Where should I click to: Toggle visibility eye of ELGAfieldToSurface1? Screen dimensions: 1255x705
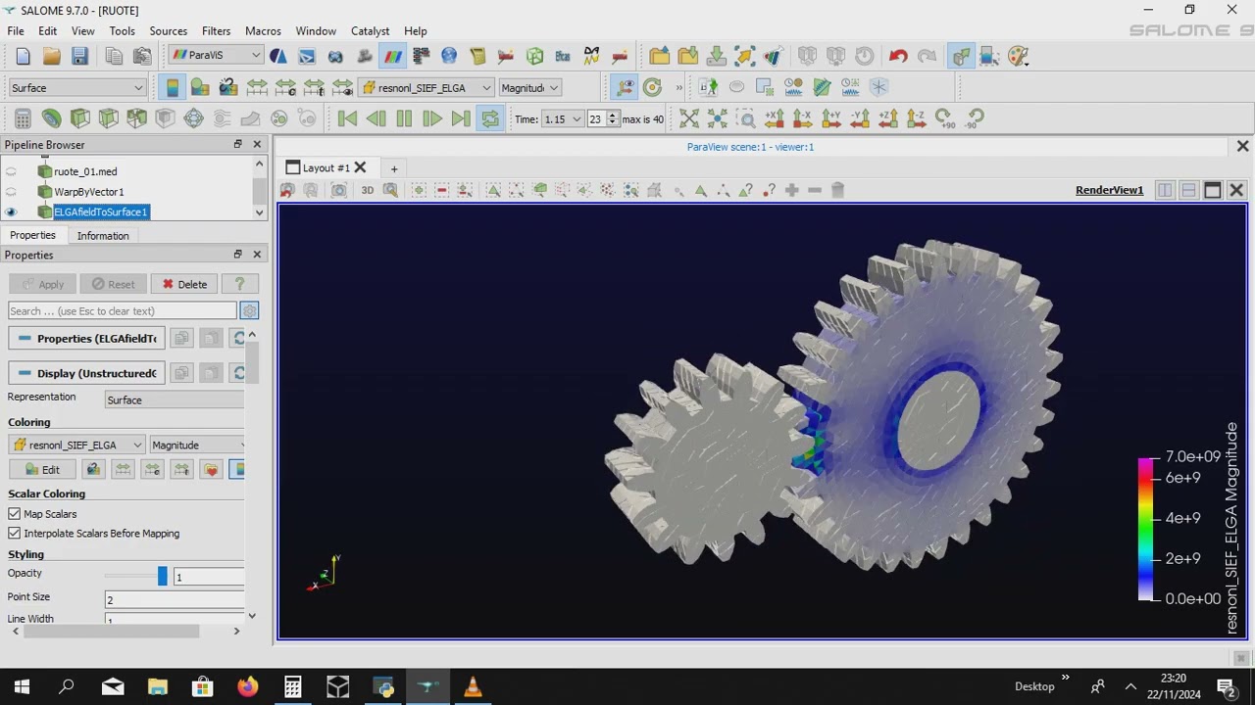(12, 212)
